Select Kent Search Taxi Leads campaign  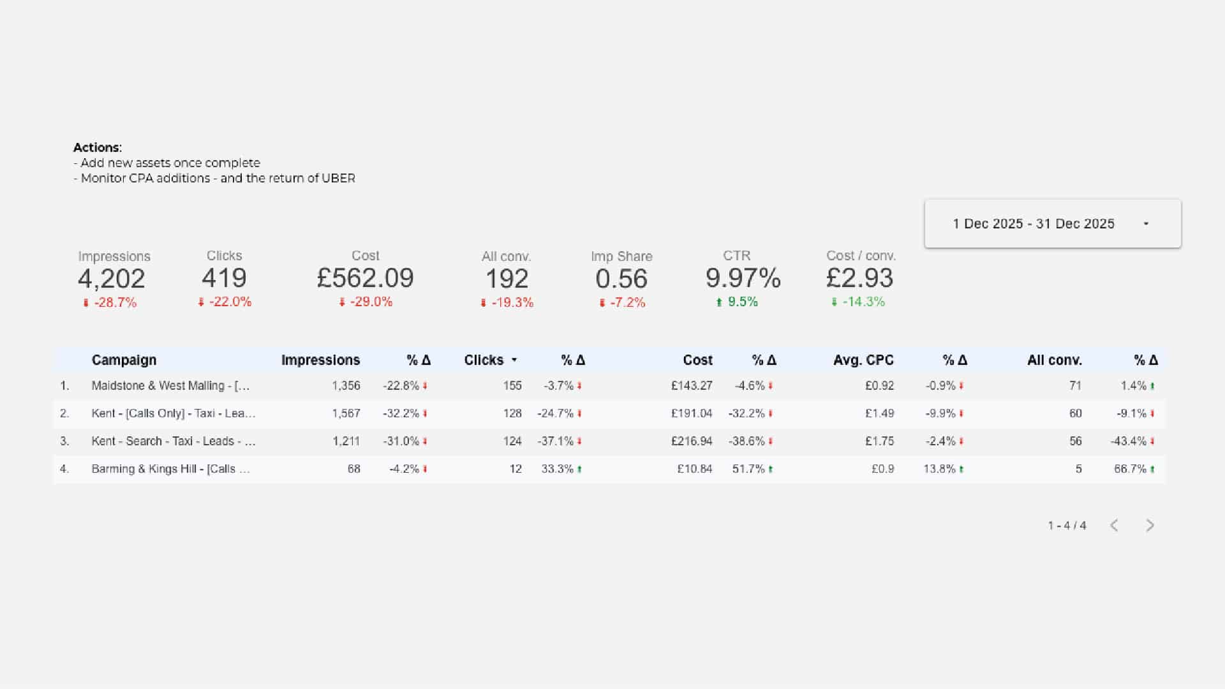point(173,441)
